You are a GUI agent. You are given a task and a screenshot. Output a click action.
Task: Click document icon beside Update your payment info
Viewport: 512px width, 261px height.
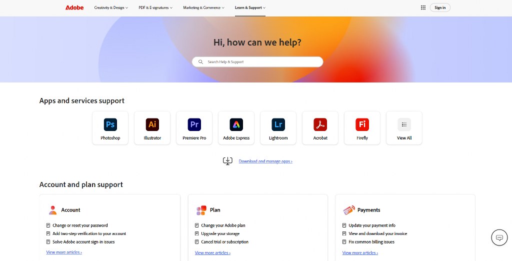point(344,225)
